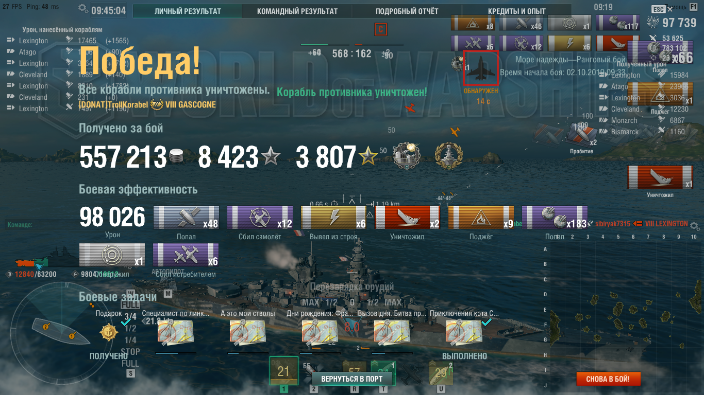Start another battle with 'Снова в бой!'

tap(608, 379)
